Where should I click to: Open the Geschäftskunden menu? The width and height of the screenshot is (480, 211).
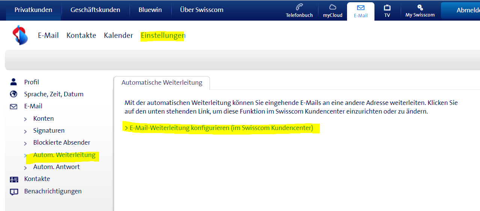click(x=95, y=10)
